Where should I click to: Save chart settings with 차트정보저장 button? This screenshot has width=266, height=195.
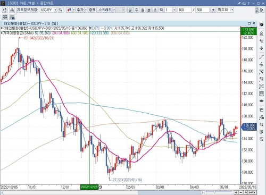(27, 10)
